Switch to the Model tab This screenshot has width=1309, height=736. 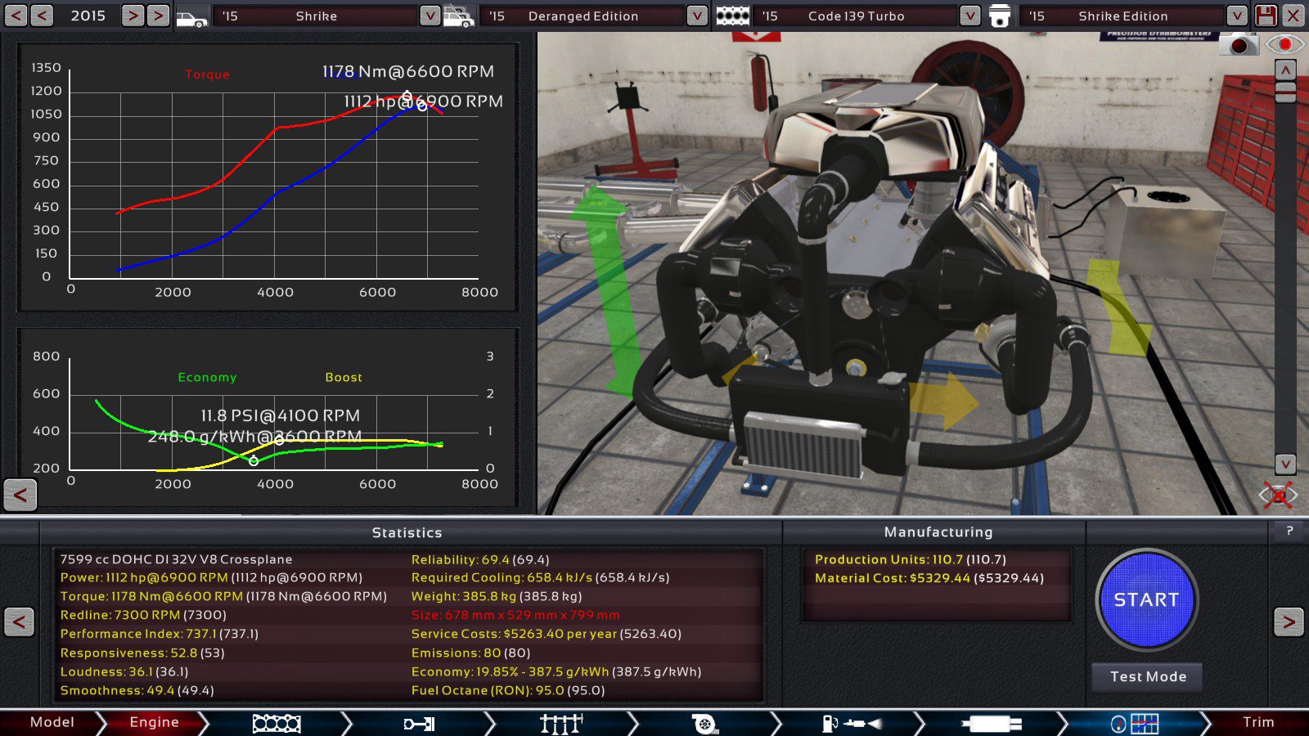(52, 722)
